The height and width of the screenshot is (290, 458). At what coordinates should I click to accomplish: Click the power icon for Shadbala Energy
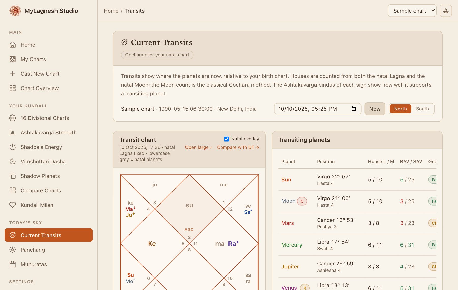pos(12,147)
